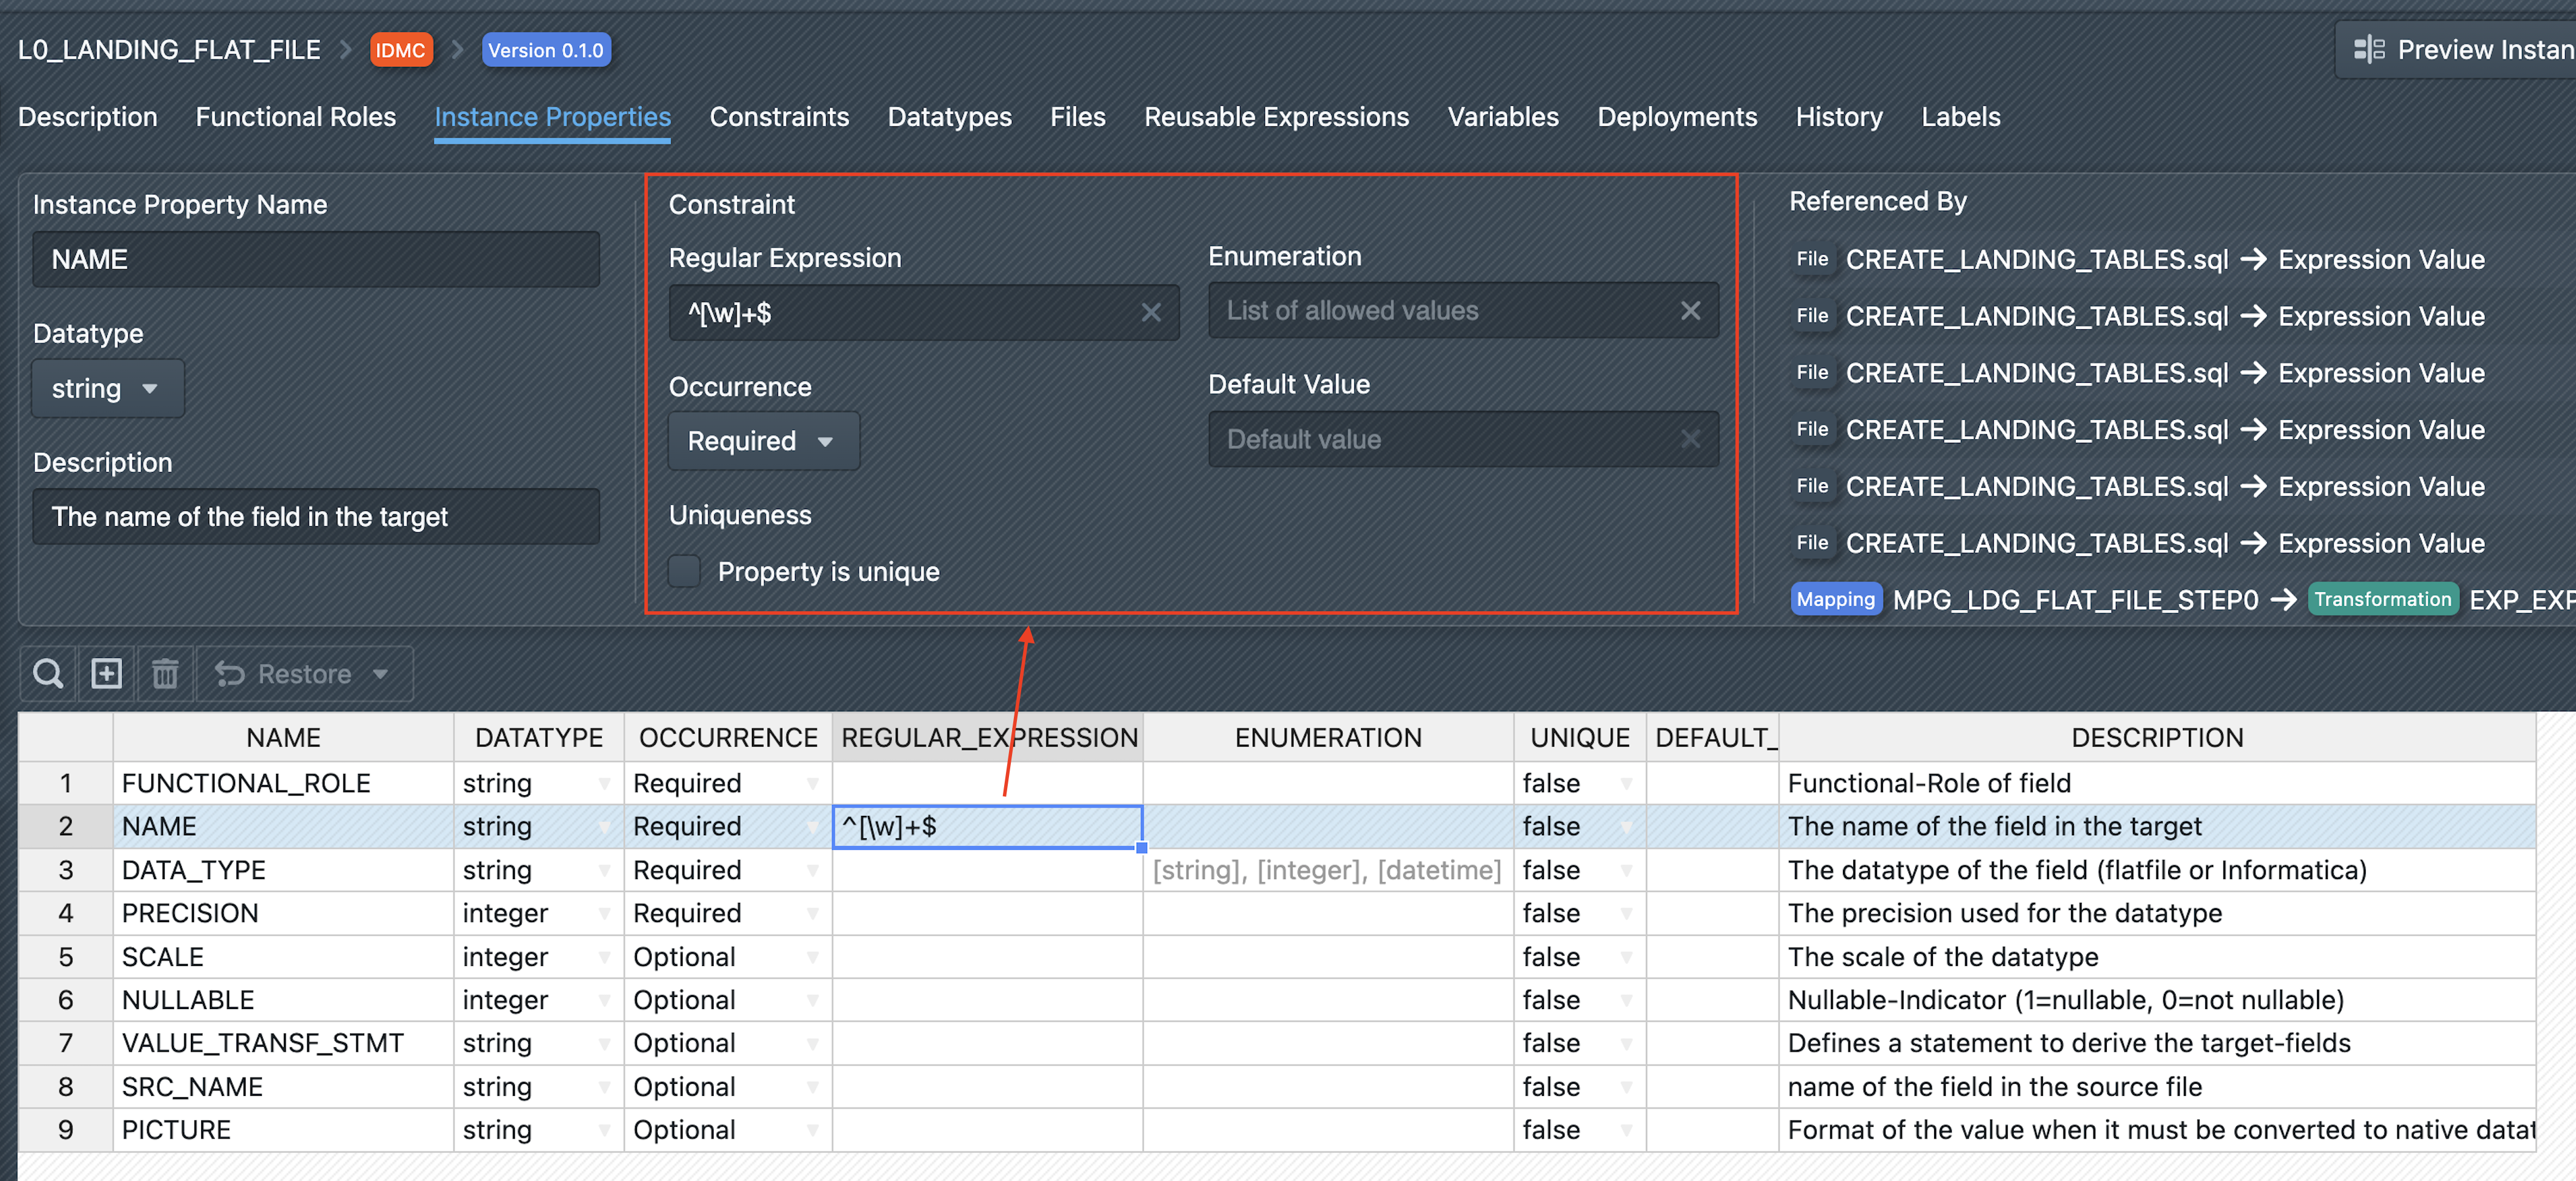Switch to the Constraints tab

tap(779, 117)
